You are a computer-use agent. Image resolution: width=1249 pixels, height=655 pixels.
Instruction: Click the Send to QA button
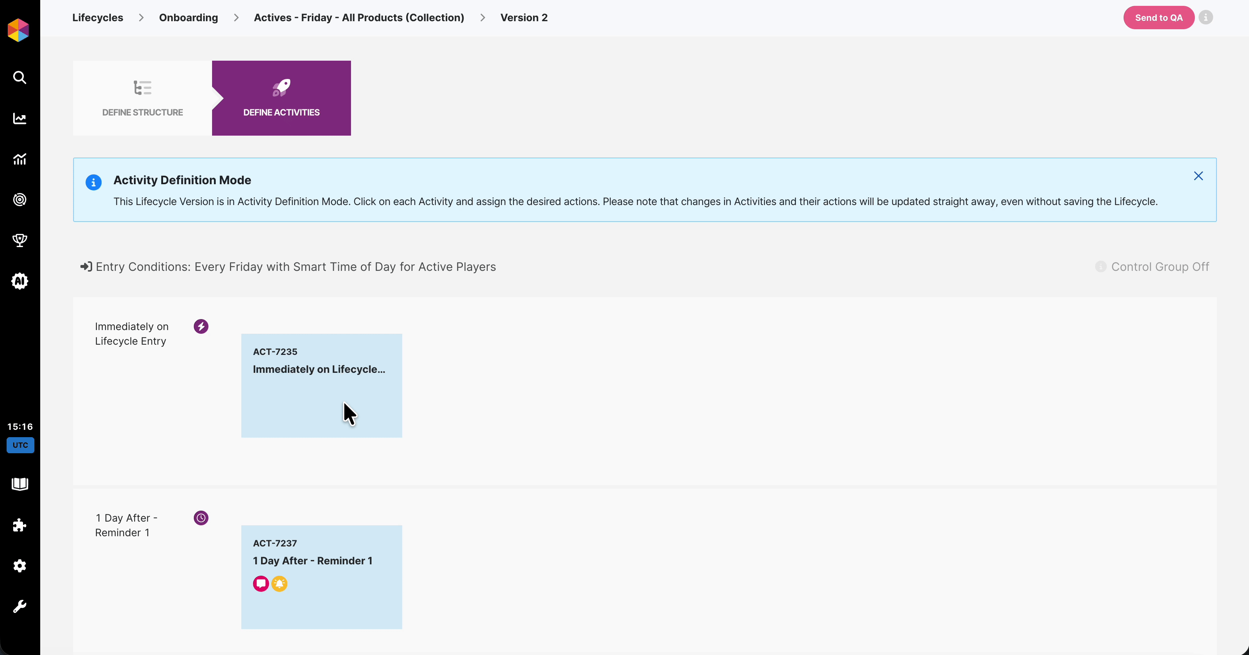[x=1158, y=18]
